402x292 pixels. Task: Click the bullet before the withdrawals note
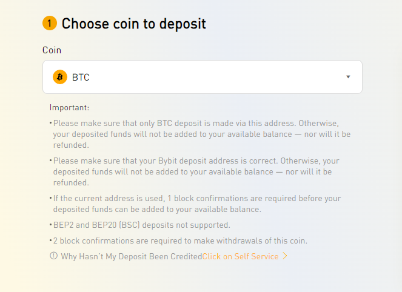(x=51, y=241)
